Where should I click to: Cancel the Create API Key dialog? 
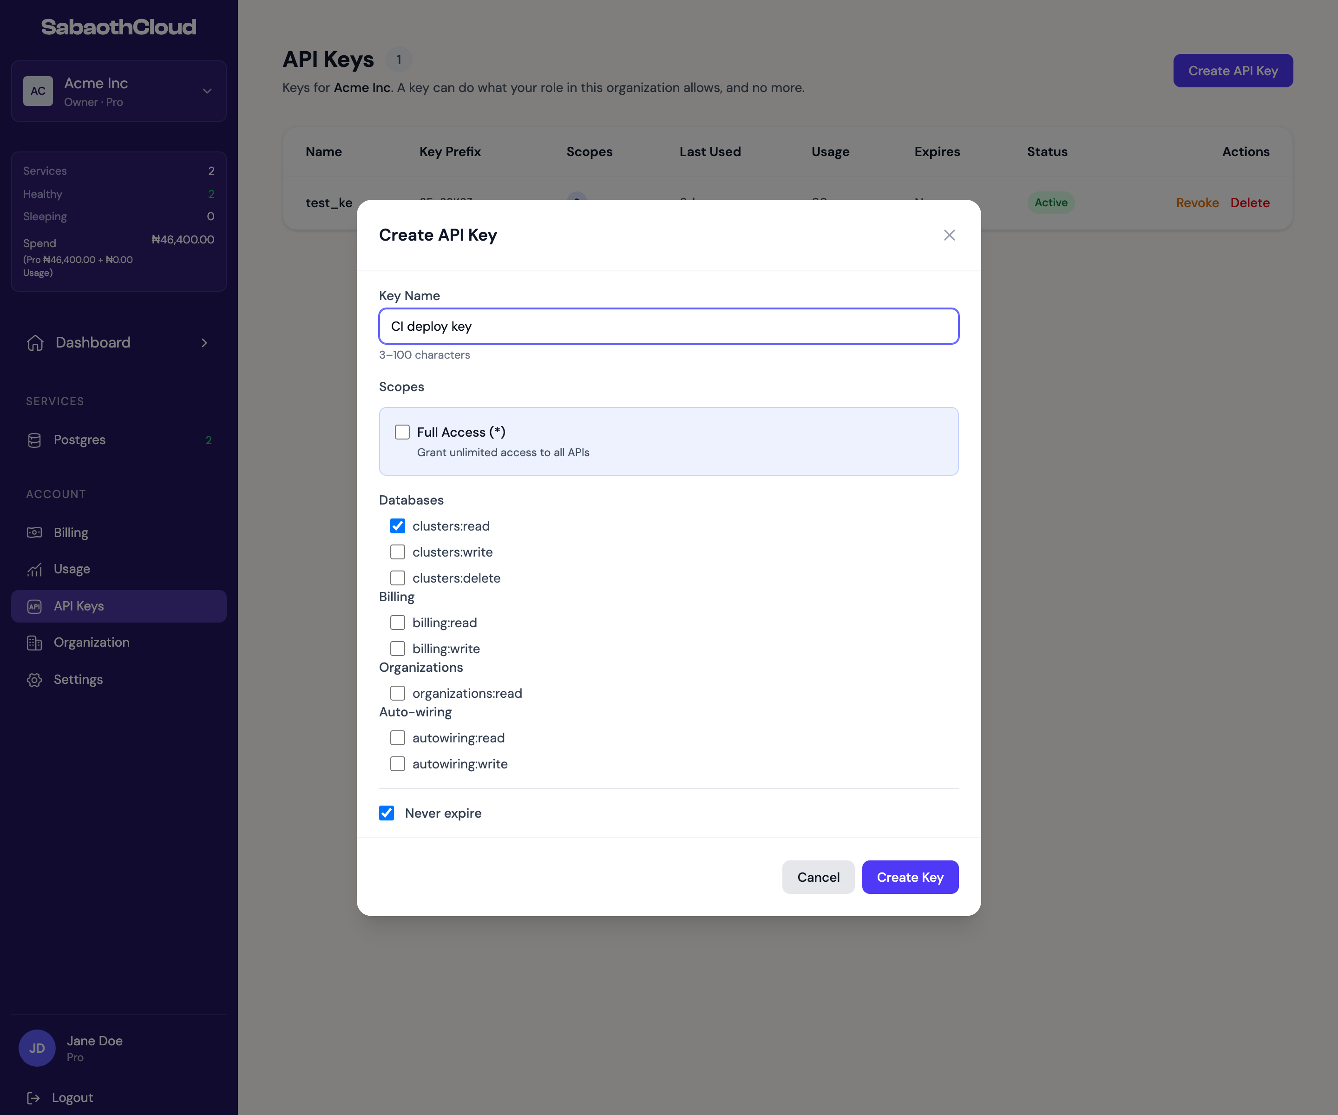(818, 877)
